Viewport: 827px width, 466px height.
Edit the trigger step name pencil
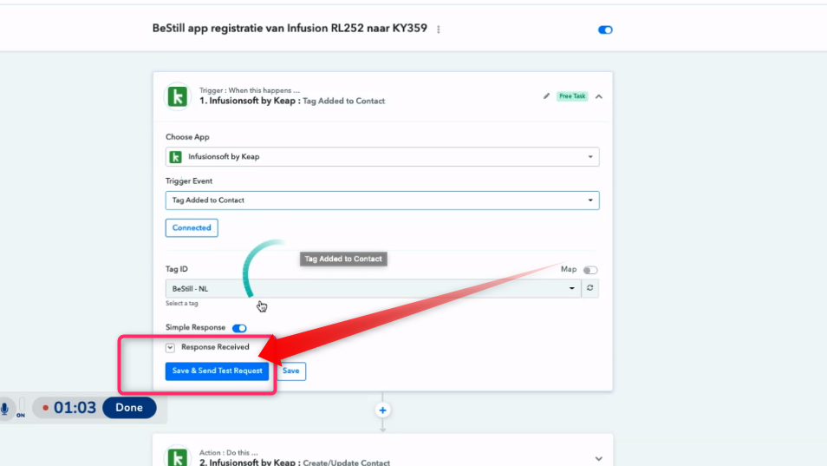tap(546, 96)
